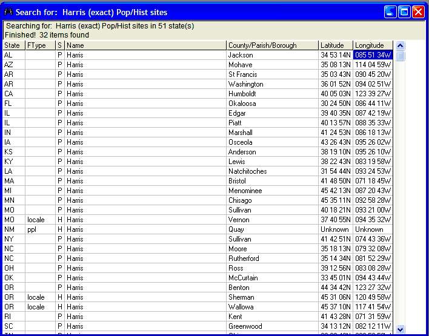The height and width of the screenshot is (336, 429).
Task: Maximize the search results window
Action: pos(404,12)
